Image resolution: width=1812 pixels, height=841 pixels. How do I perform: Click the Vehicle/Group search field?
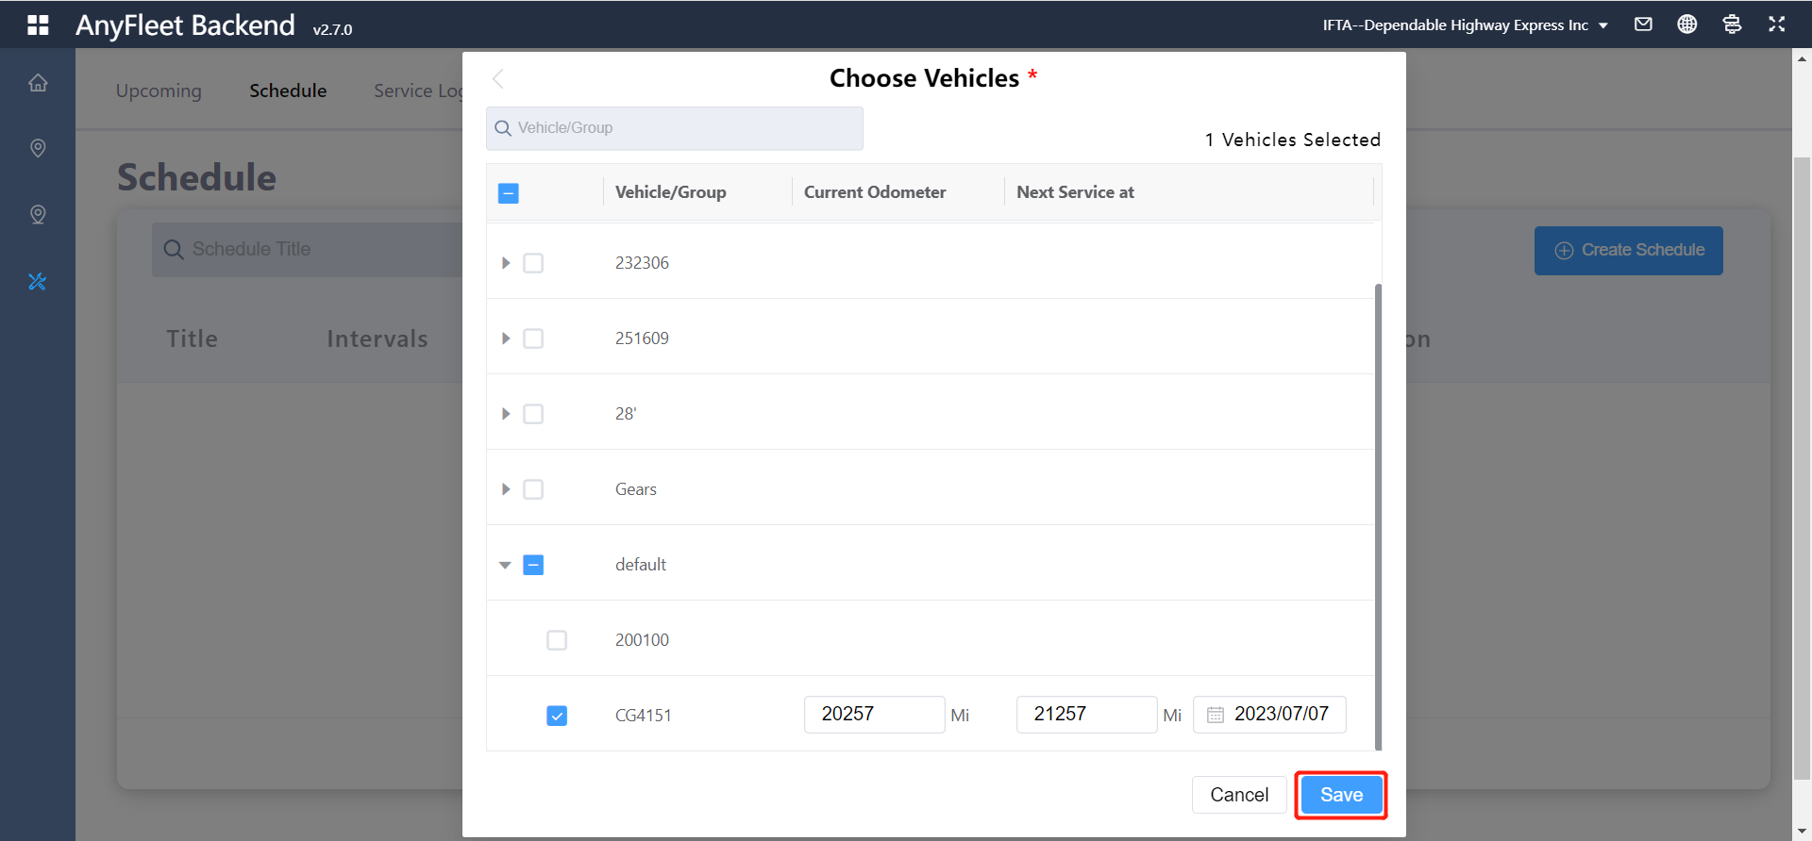point(675,128)
